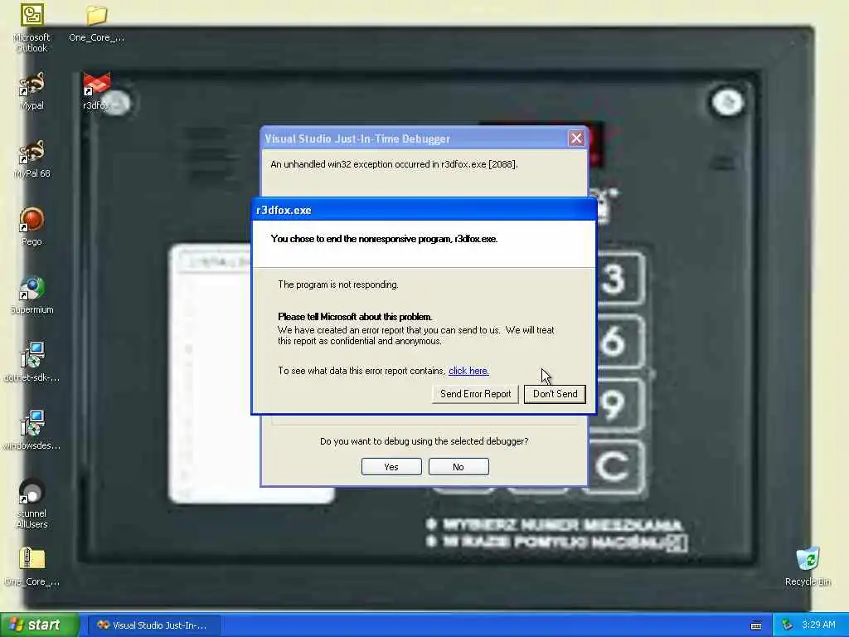Select the r3dfox desktop shortcut
849x637 pixels.
coord(96,91)
